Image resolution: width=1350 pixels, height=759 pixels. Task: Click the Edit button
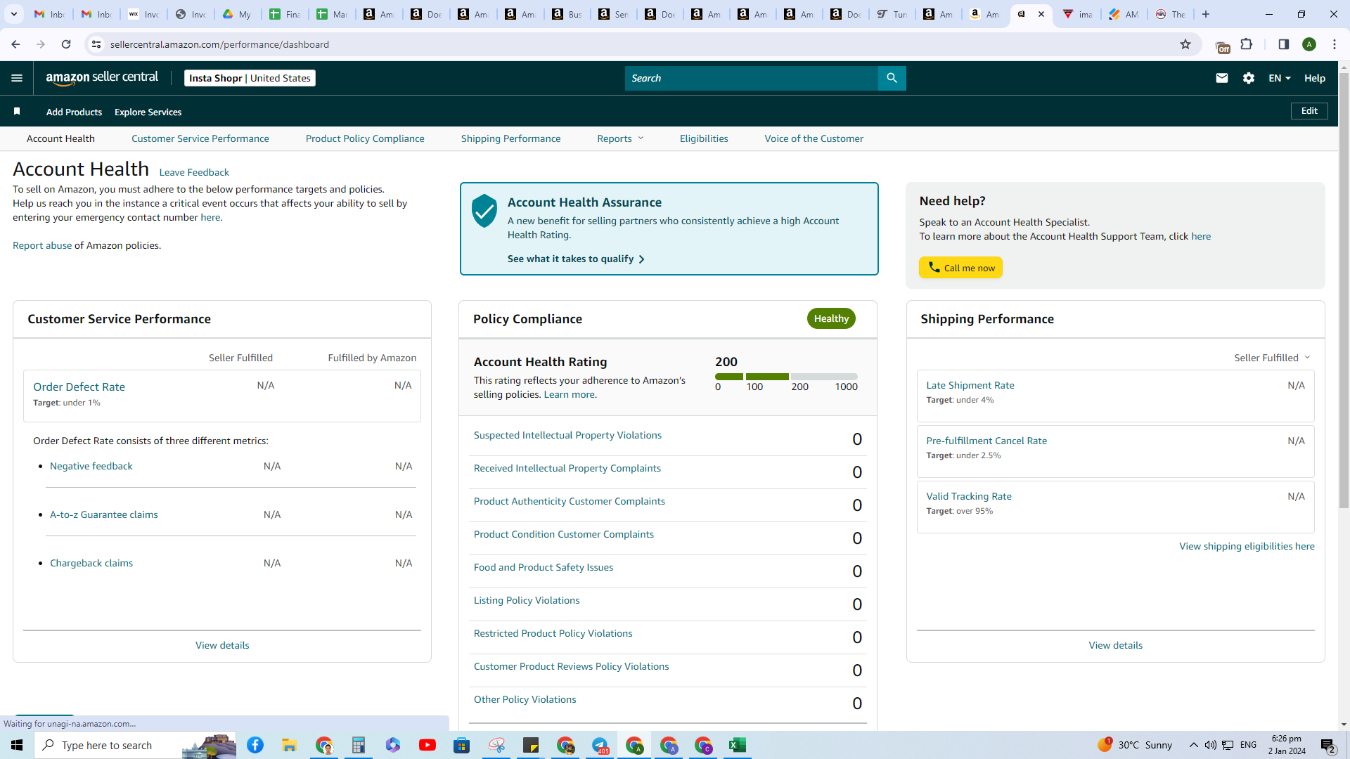tap(1309, 111)
